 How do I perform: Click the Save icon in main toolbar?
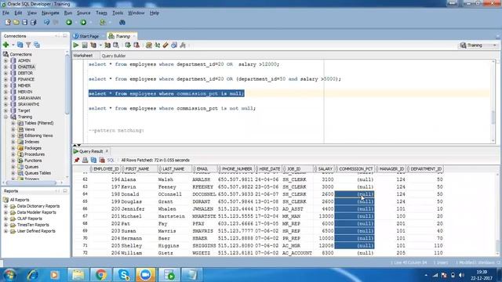point(24,23)
